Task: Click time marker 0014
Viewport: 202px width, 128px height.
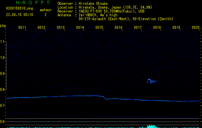Action: (80, 28)
